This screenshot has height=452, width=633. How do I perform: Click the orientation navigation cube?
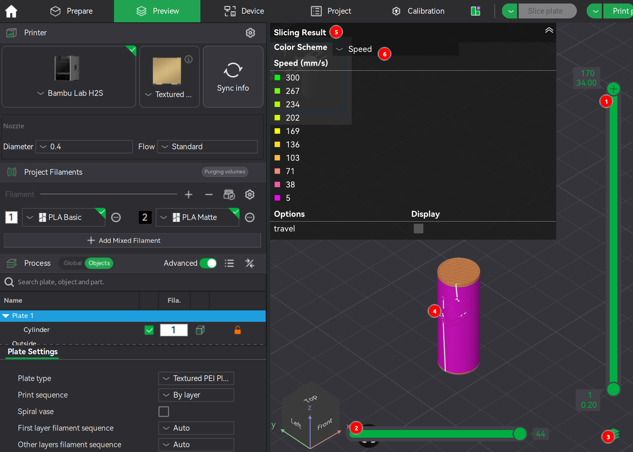[311, 415]
